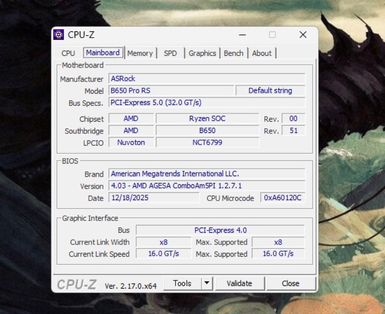This screenshot has width=385, height=314.
Task: Click Max. Supported link width x8
Action: [x=278, y=242]
